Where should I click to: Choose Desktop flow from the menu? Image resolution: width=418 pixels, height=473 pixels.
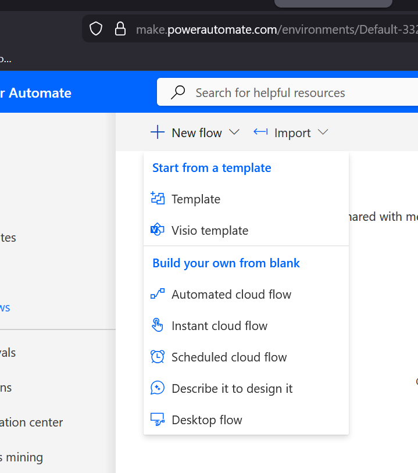pyautogui.click(x=207, y=420)
